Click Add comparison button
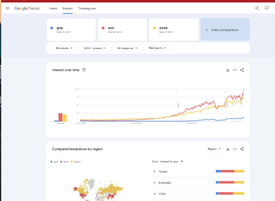 [225, 30]
